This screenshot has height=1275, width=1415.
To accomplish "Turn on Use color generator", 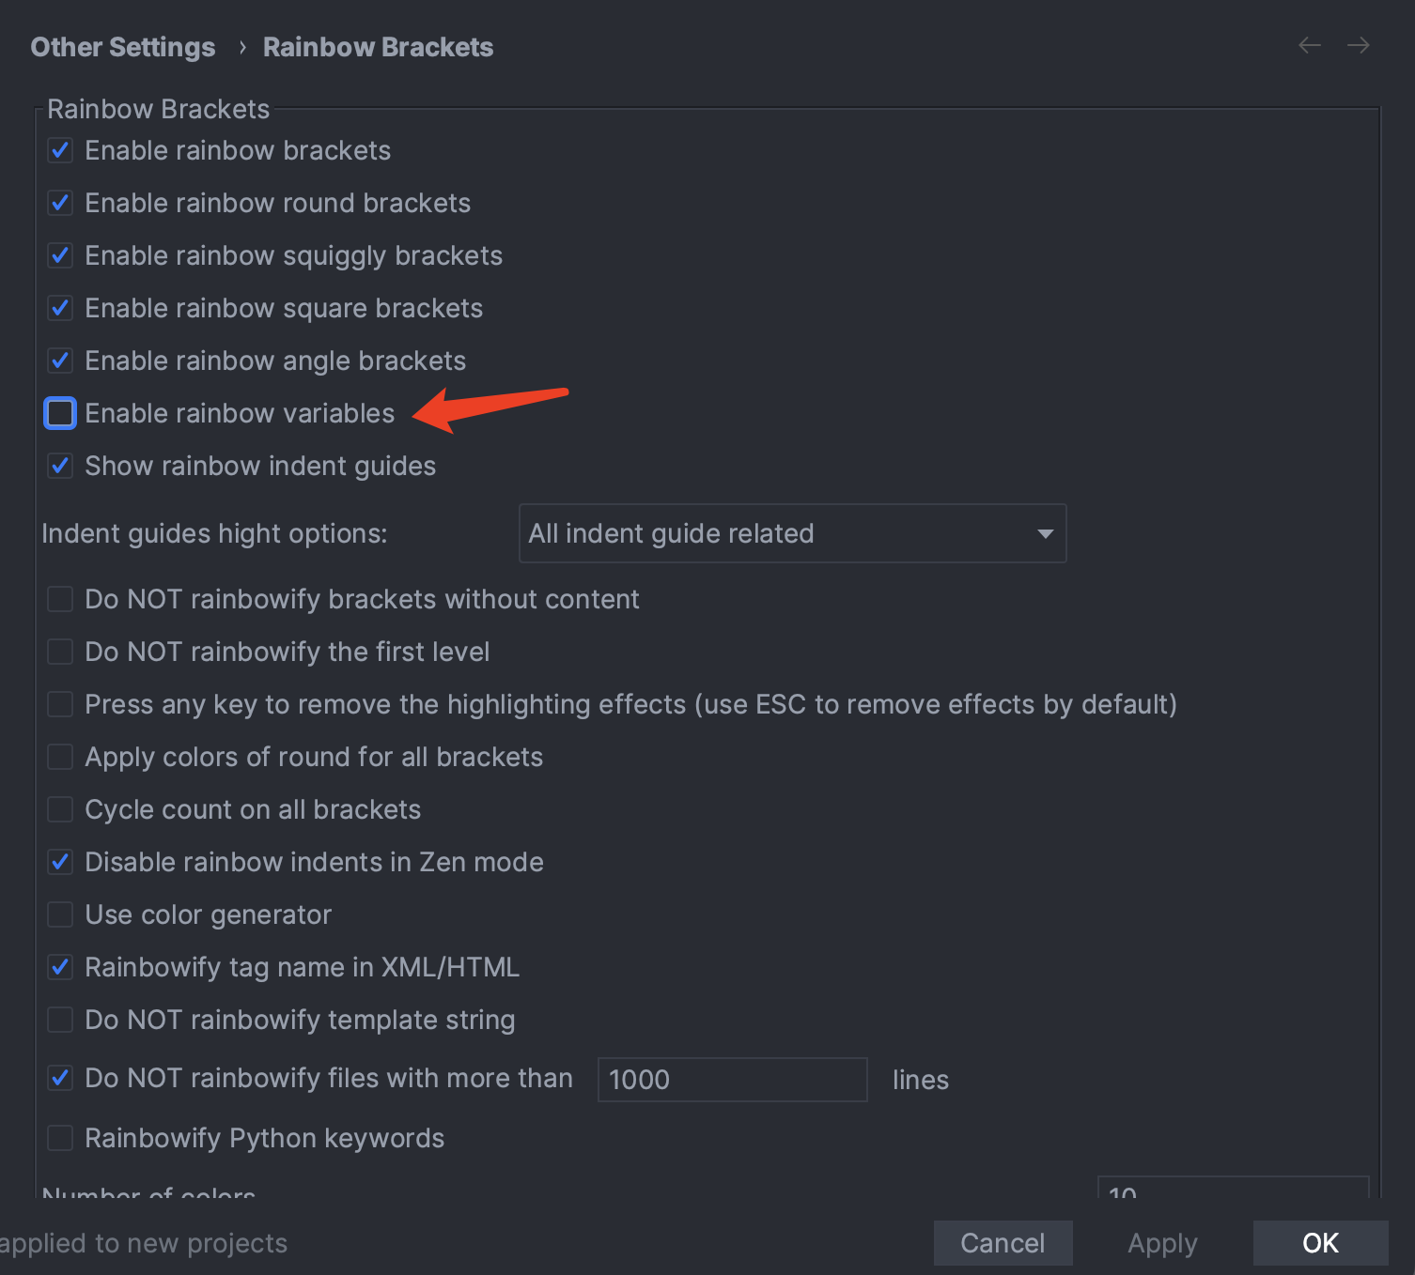I will [59, 914].
